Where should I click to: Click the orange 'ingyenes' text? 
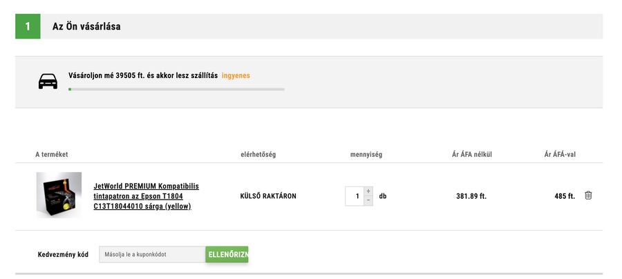(236, 75)
